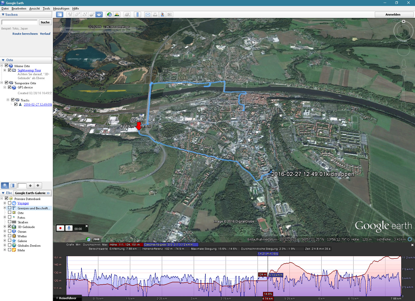
Task: Enable the Voyager layer checkbox
Action: pyautogui.click(x=10, y=203)
